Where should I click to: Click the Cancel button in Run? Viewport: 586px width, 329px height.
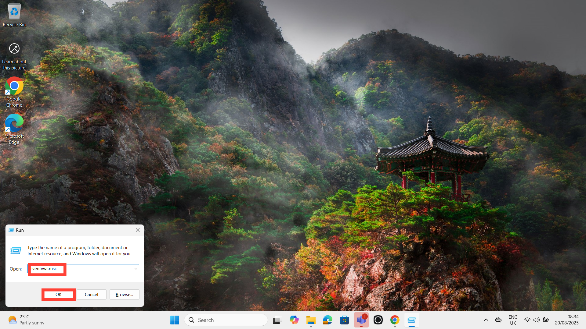coord(91,295)
